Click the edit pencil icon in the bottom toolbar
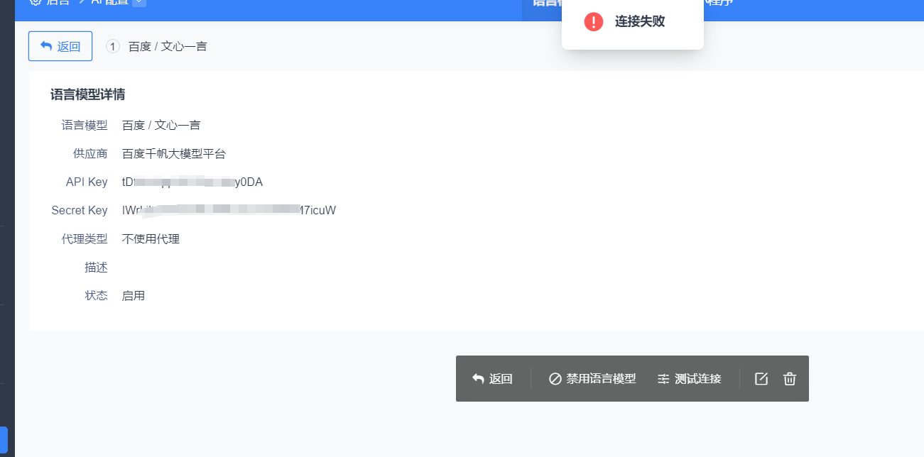This screenshot has width=924, height=457. coord(761,379)
